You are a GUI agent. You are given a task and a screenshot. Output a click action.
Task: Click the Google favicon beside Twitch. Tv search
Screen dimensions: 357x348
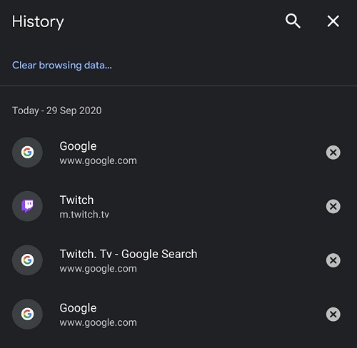pos(27,260)
